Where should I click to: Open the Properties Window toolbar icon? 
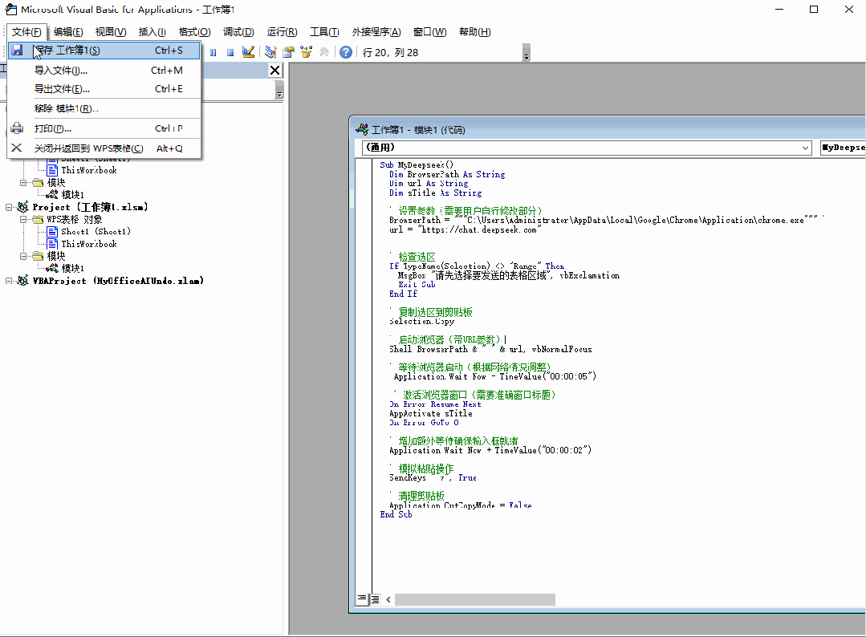coord(288,52)
